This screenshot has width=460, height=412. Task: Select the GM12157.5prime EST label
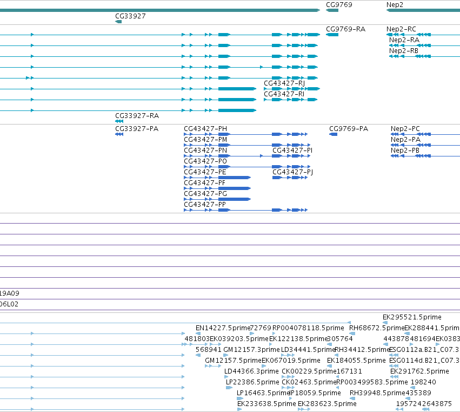pyautogui.click(x=233, y=361)
